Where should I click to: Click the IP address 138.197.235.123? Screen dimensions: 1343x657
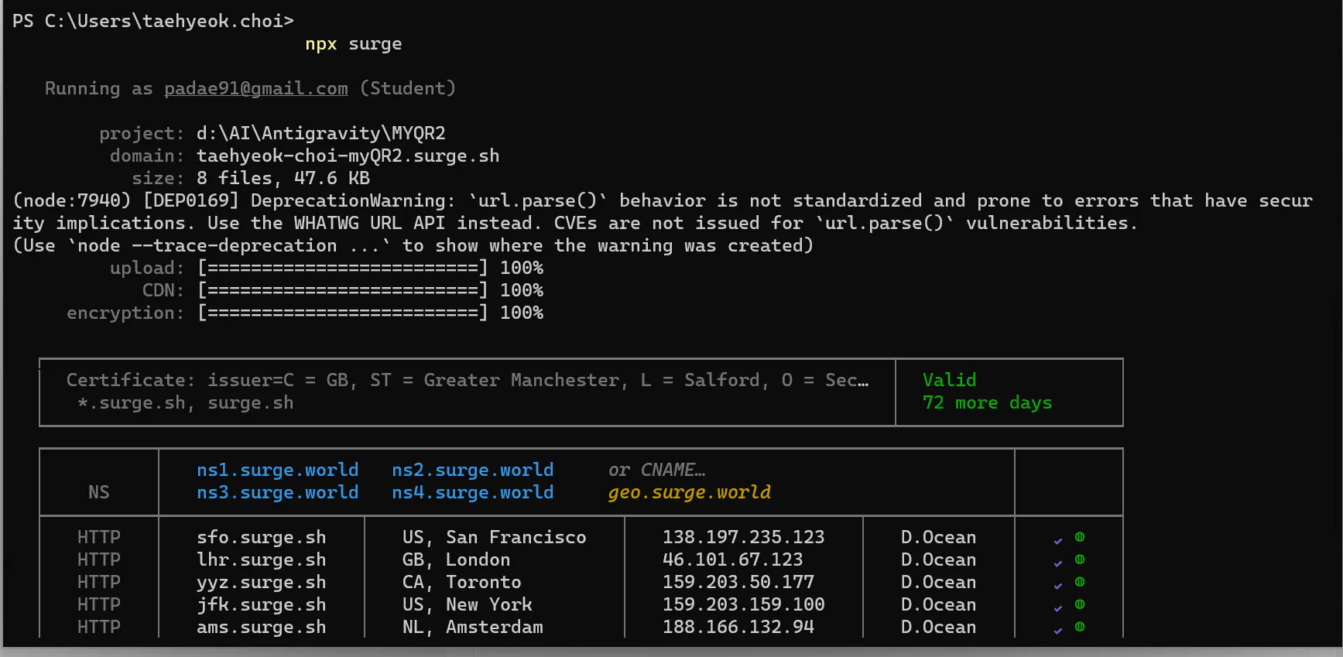point(743,537)
